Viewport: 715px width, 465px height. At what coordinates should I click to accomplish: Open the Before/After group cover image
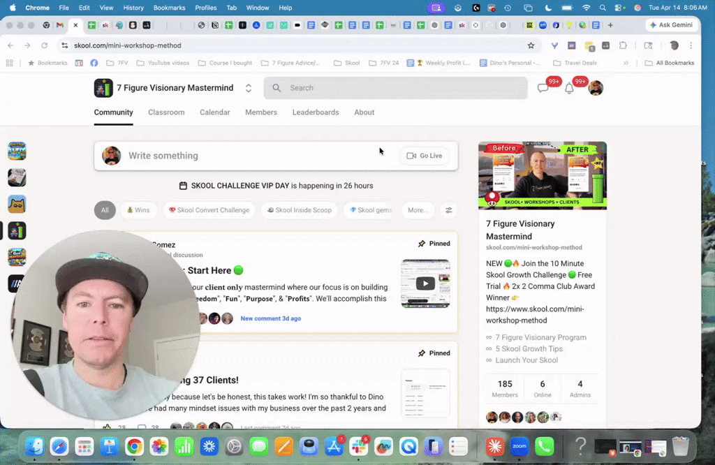click(543, 175)
